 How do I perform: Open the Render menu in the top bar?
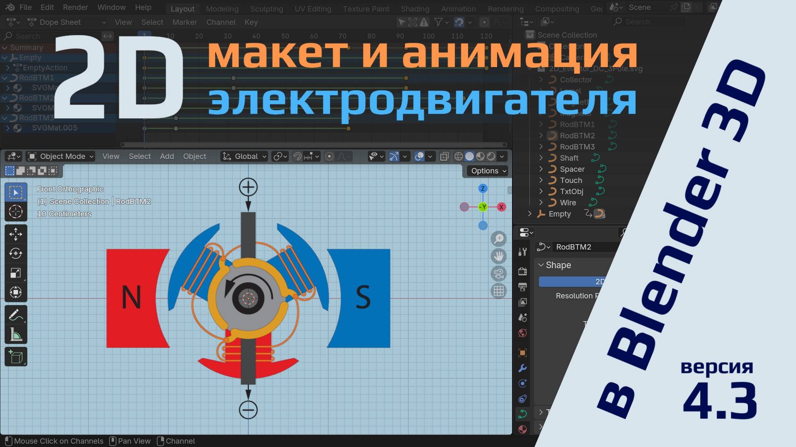click(75, 7)
